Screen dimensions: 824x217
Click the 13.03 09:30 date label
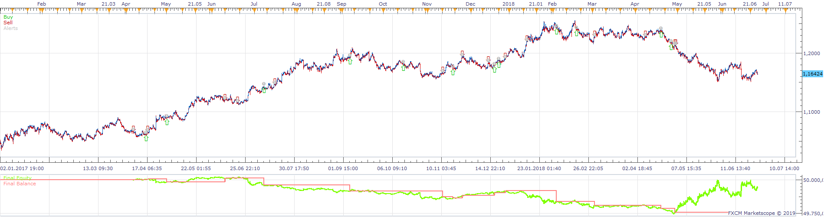coord(98,168)
